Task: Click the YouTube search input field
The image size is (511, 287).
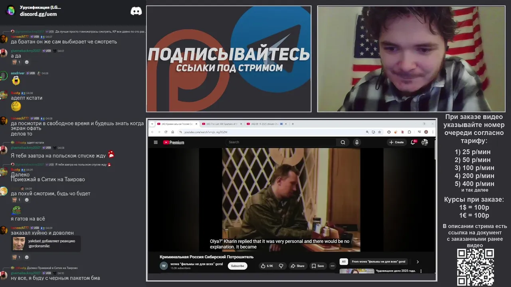Action: (281, 142)
